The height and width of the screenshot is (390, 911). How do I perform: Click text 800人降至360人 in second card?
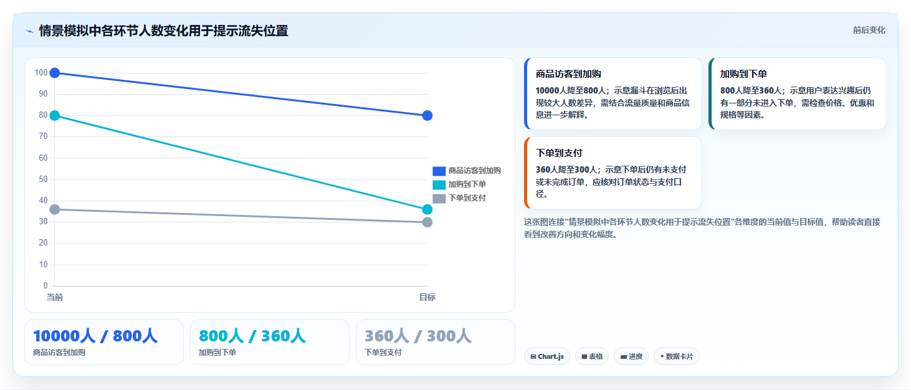(x=751, y=90)
